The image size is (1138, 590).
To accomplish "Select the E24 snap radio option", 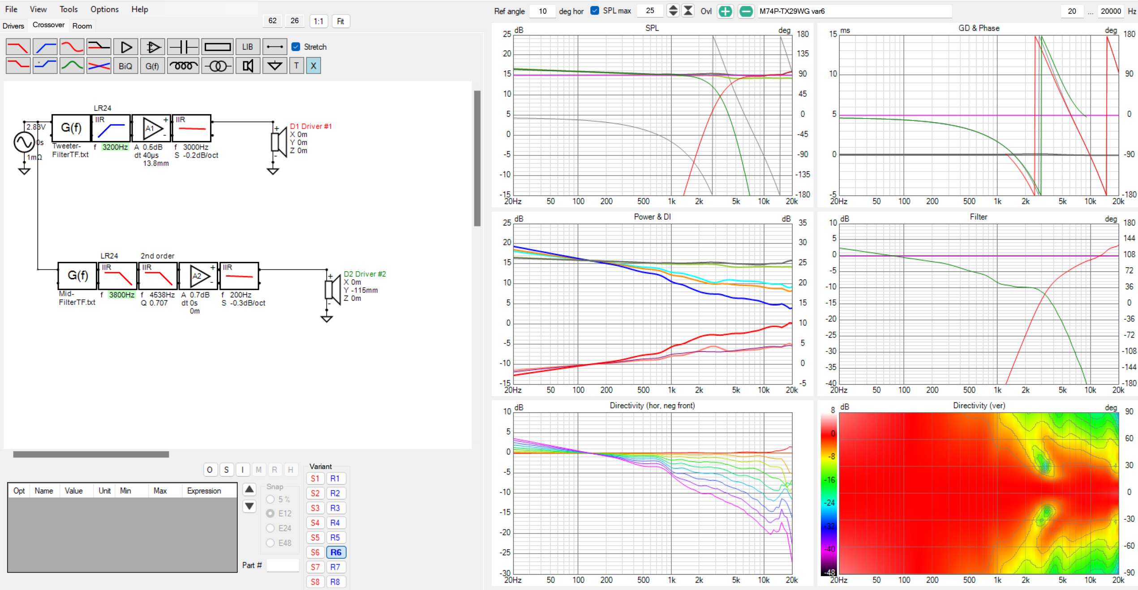I will coord(271,528).
